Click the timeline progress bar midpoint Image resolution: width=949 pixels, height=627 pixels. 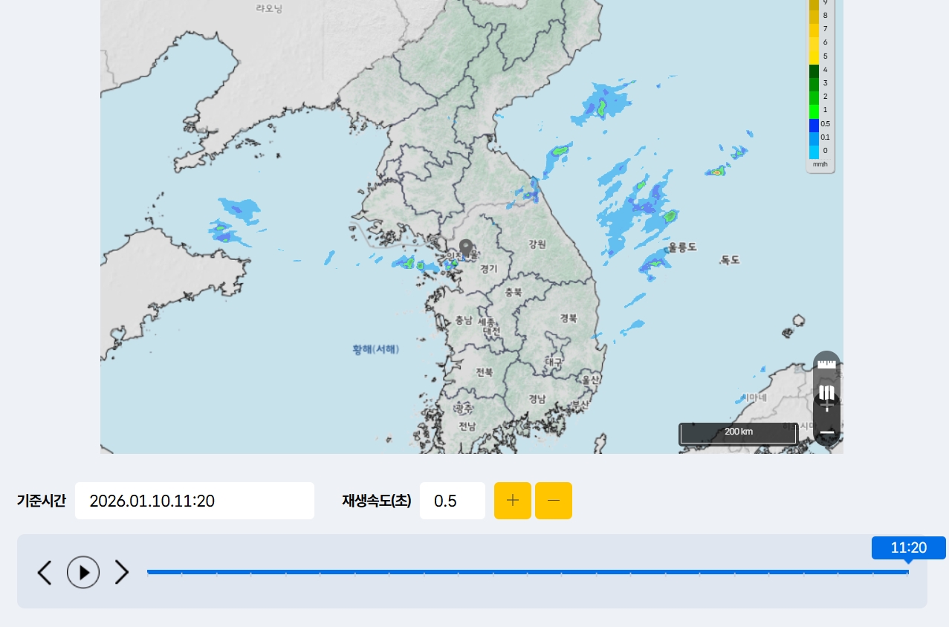click(x=528, y=572)
